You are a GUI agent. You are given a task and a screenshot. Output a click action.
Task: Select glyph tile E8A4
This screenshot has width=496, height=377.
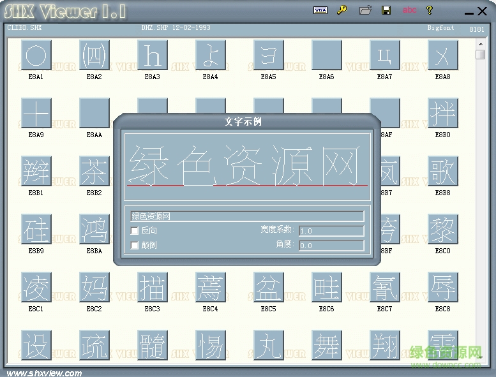(x=211, y=55)
